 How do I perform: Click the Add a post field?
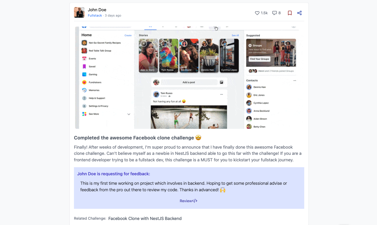[189, 82]
